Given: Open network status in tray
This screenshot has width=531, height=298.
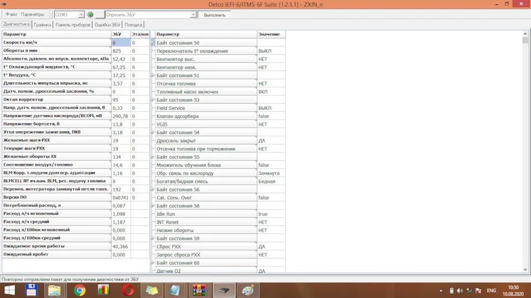Looking at the screenshot, I should pos(469,291).
